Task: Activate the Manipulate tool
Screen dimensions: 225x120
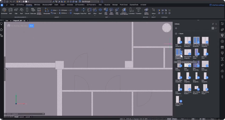Action: tap(47, 11)
